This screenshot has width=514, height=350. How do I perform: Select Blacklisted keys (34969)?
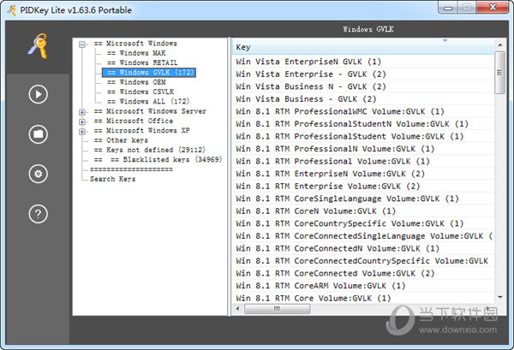point(158,159)
